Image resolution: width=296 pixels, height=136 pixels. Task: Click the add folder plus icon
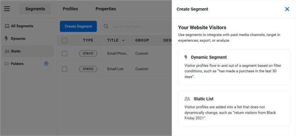(x=46, y=64)
